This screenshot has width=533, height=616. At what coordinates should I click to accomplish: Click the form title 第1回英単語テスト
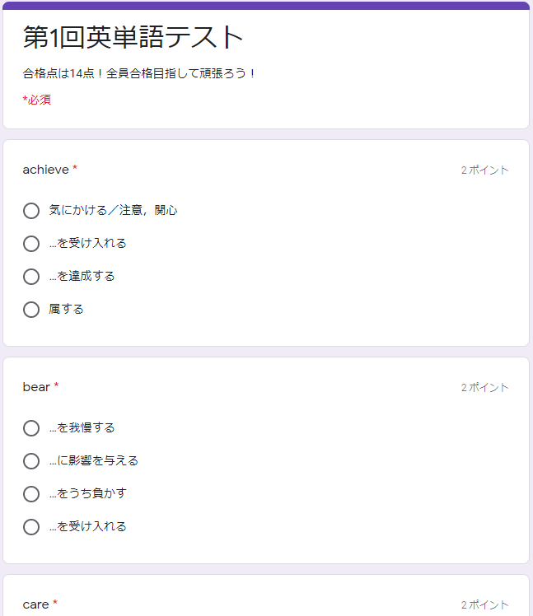pyautogui.click(x=133, y=37)
